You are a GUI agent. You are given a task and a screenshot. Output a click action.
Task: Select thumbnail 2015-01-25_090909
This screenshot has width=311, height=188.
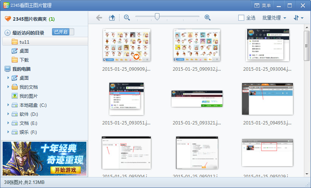(127, 45)
